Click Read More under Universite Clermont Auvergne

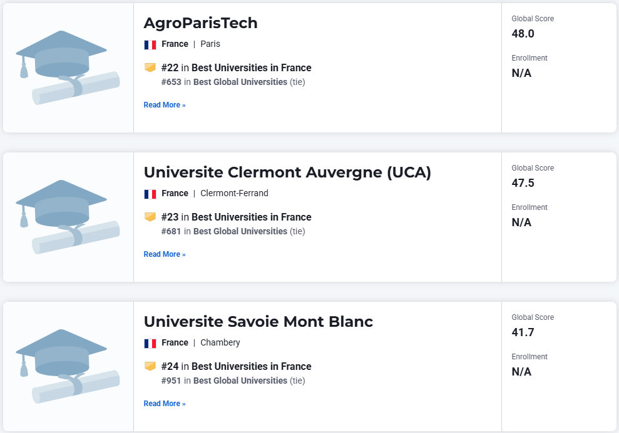[165, 254]
